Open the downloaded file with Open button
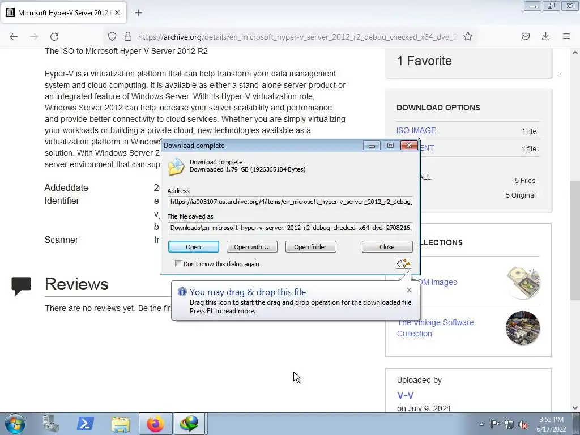 coord(194,247)
